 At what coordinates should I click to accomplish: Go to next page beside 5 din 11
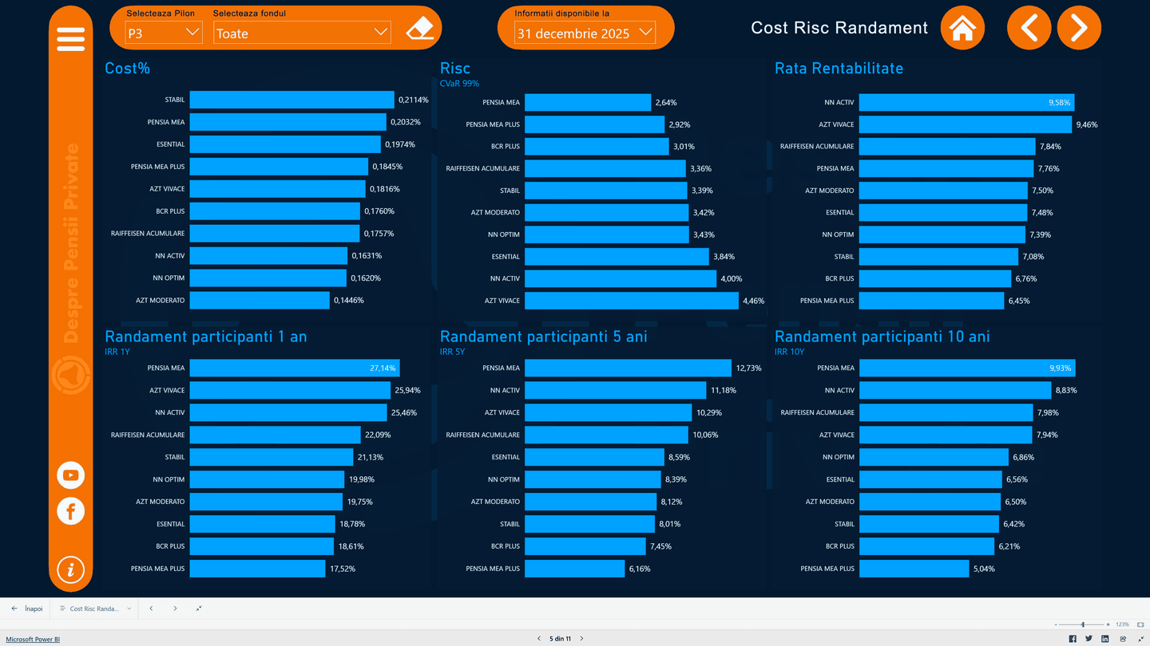[581, 639]
